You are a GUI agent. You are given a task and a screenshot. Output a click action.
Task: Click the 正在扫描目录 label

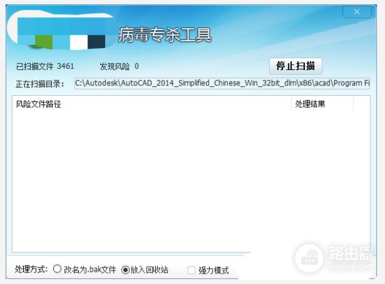pyautogui.click(x=40, y=84)
